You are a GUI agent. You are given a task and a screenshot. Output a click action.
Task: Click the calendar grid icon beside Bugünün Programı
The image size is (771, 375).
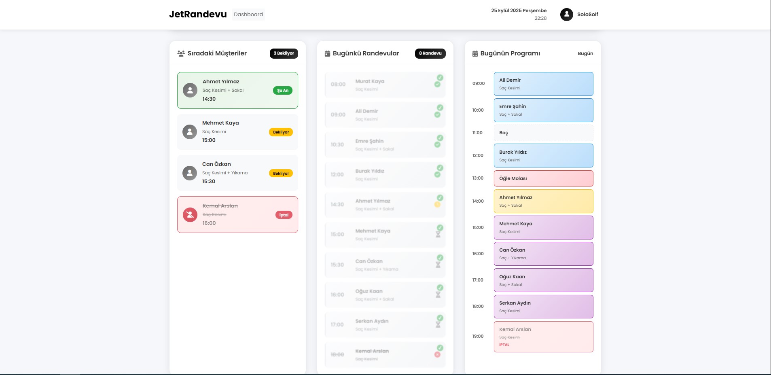(475, 53)
